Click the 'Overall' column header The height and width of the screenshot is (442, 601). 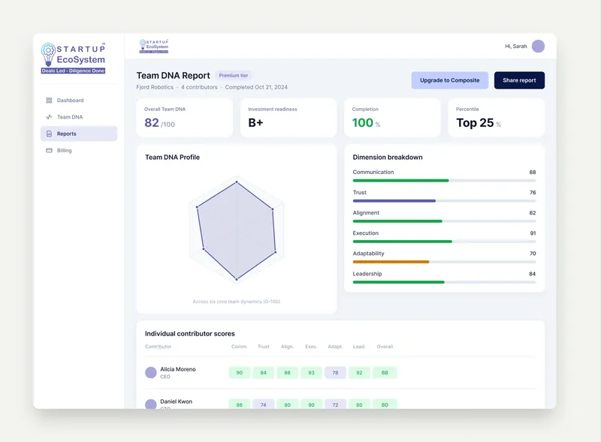tap(385, 347)
